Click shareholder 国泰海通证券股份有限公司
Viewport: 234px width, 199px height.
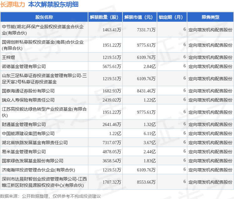click(x=28, y=91)
